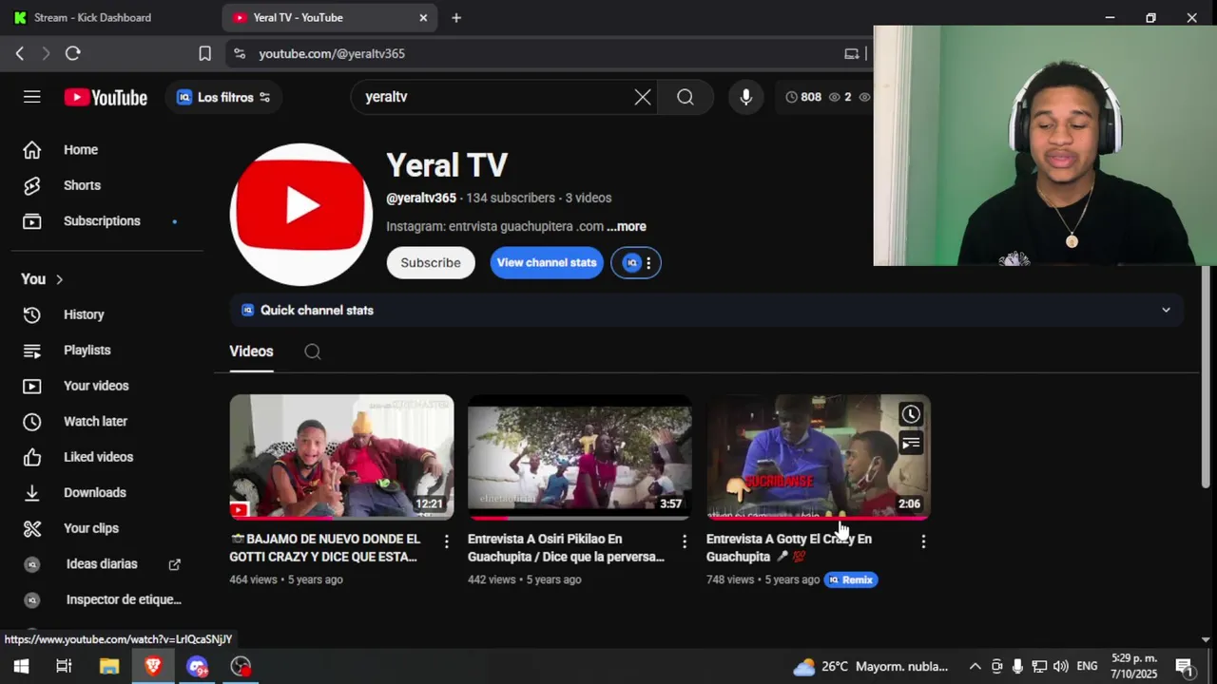Screen dimensions: 1217x684
Task: Open Windows notification center
Action: tap(1185, 666)
